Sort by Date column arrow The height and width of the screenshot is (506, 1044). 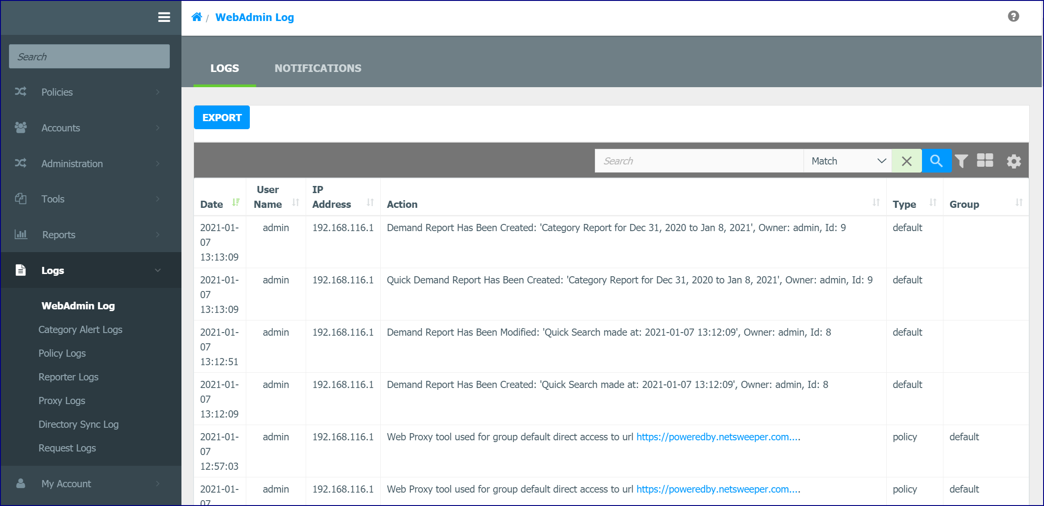click(236, 202)
